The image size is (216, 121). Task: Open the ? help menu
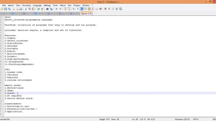(x=92, y=5)
